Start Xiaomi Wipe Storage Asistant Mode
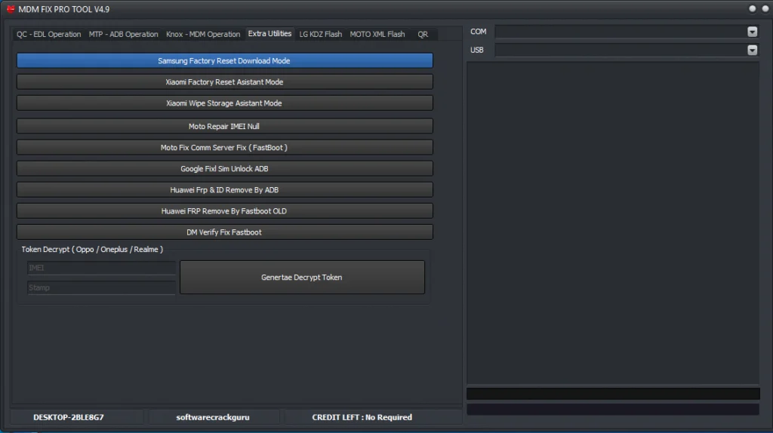773x433 pixels. pyautogui.click(x=224, y=103)
